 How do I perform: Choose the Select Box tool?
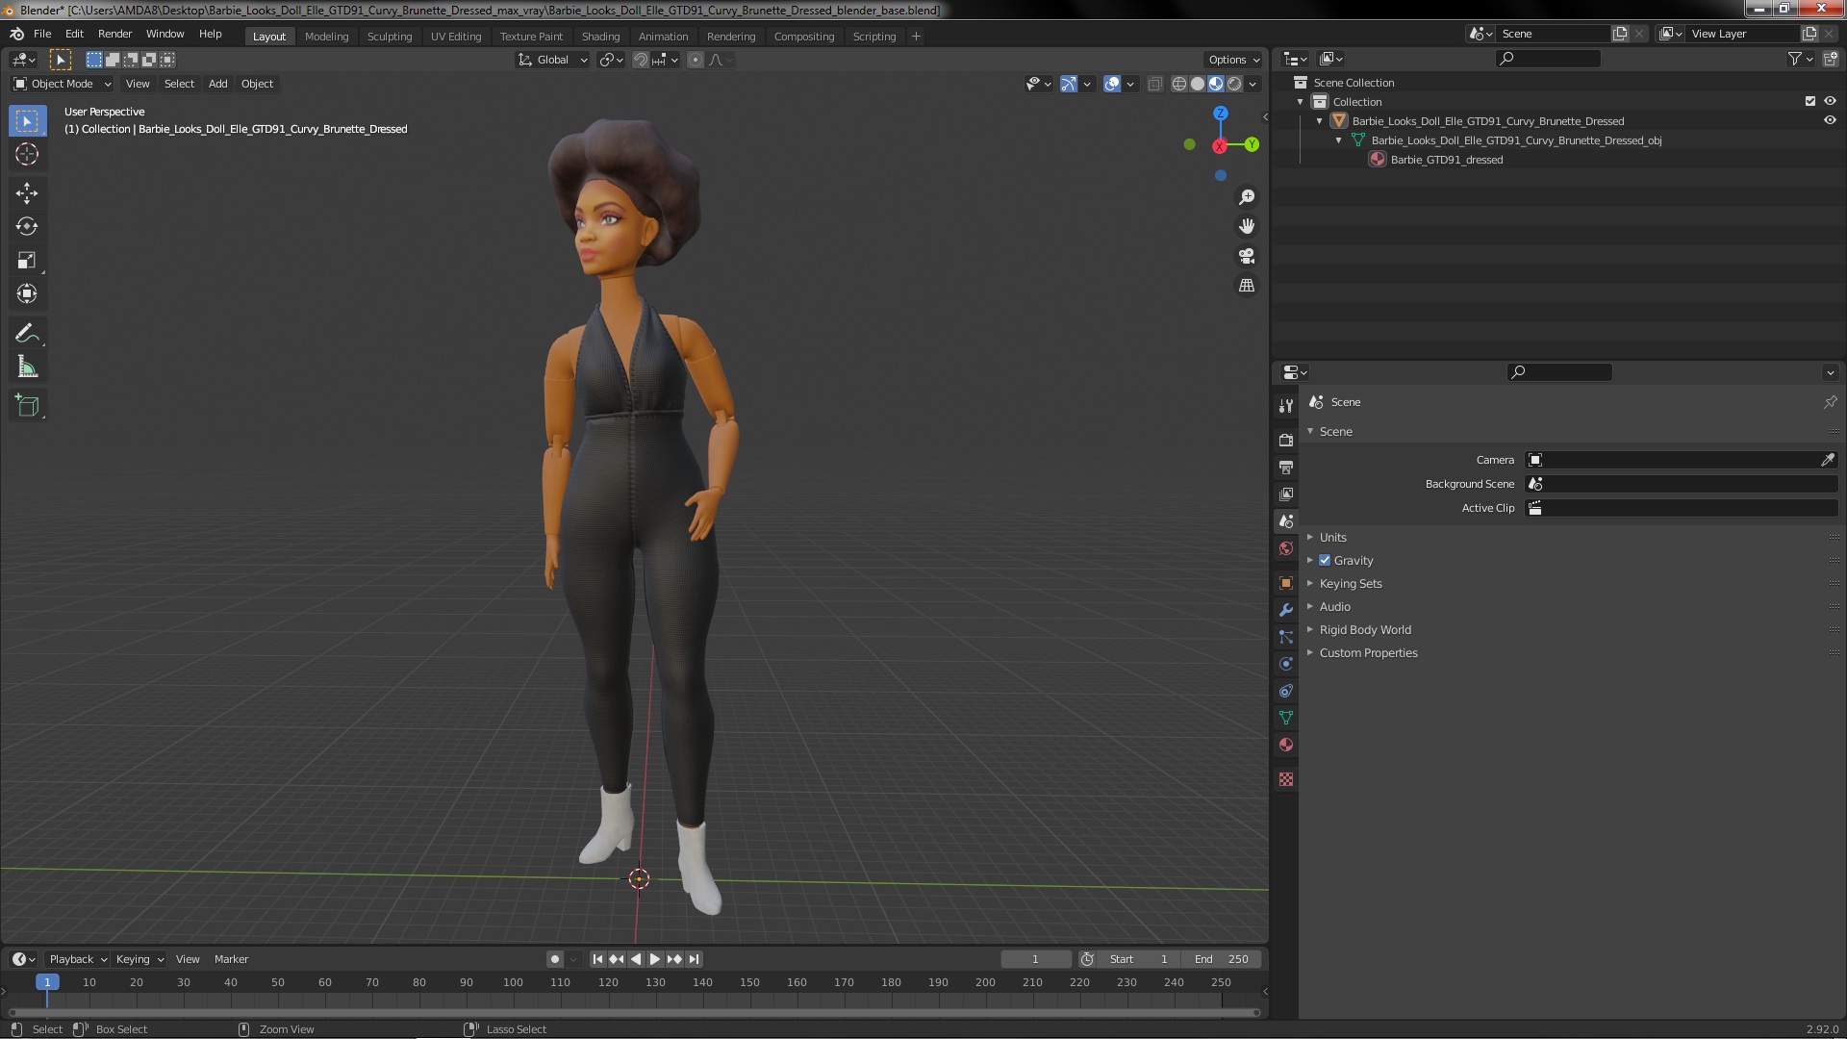27,121
